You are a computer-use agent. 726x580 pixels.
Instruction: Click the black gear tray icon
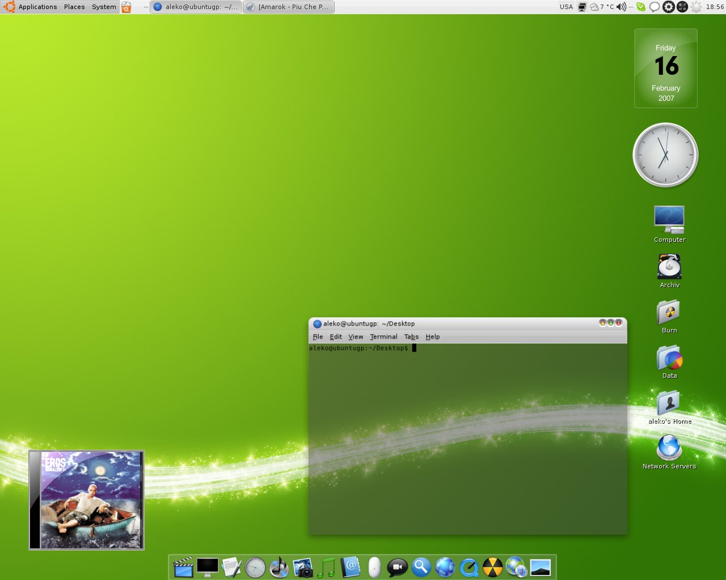(x=669, y=7)
